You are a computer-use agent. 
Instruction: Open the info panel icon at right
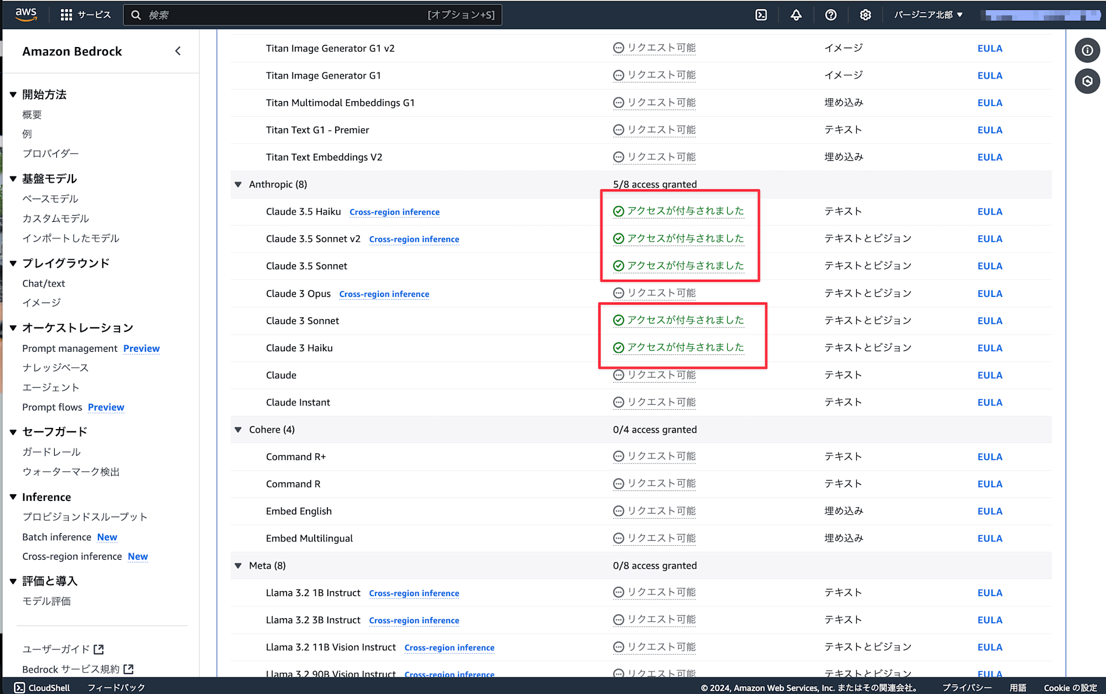pyautogui.click(x=1087, y=51)
